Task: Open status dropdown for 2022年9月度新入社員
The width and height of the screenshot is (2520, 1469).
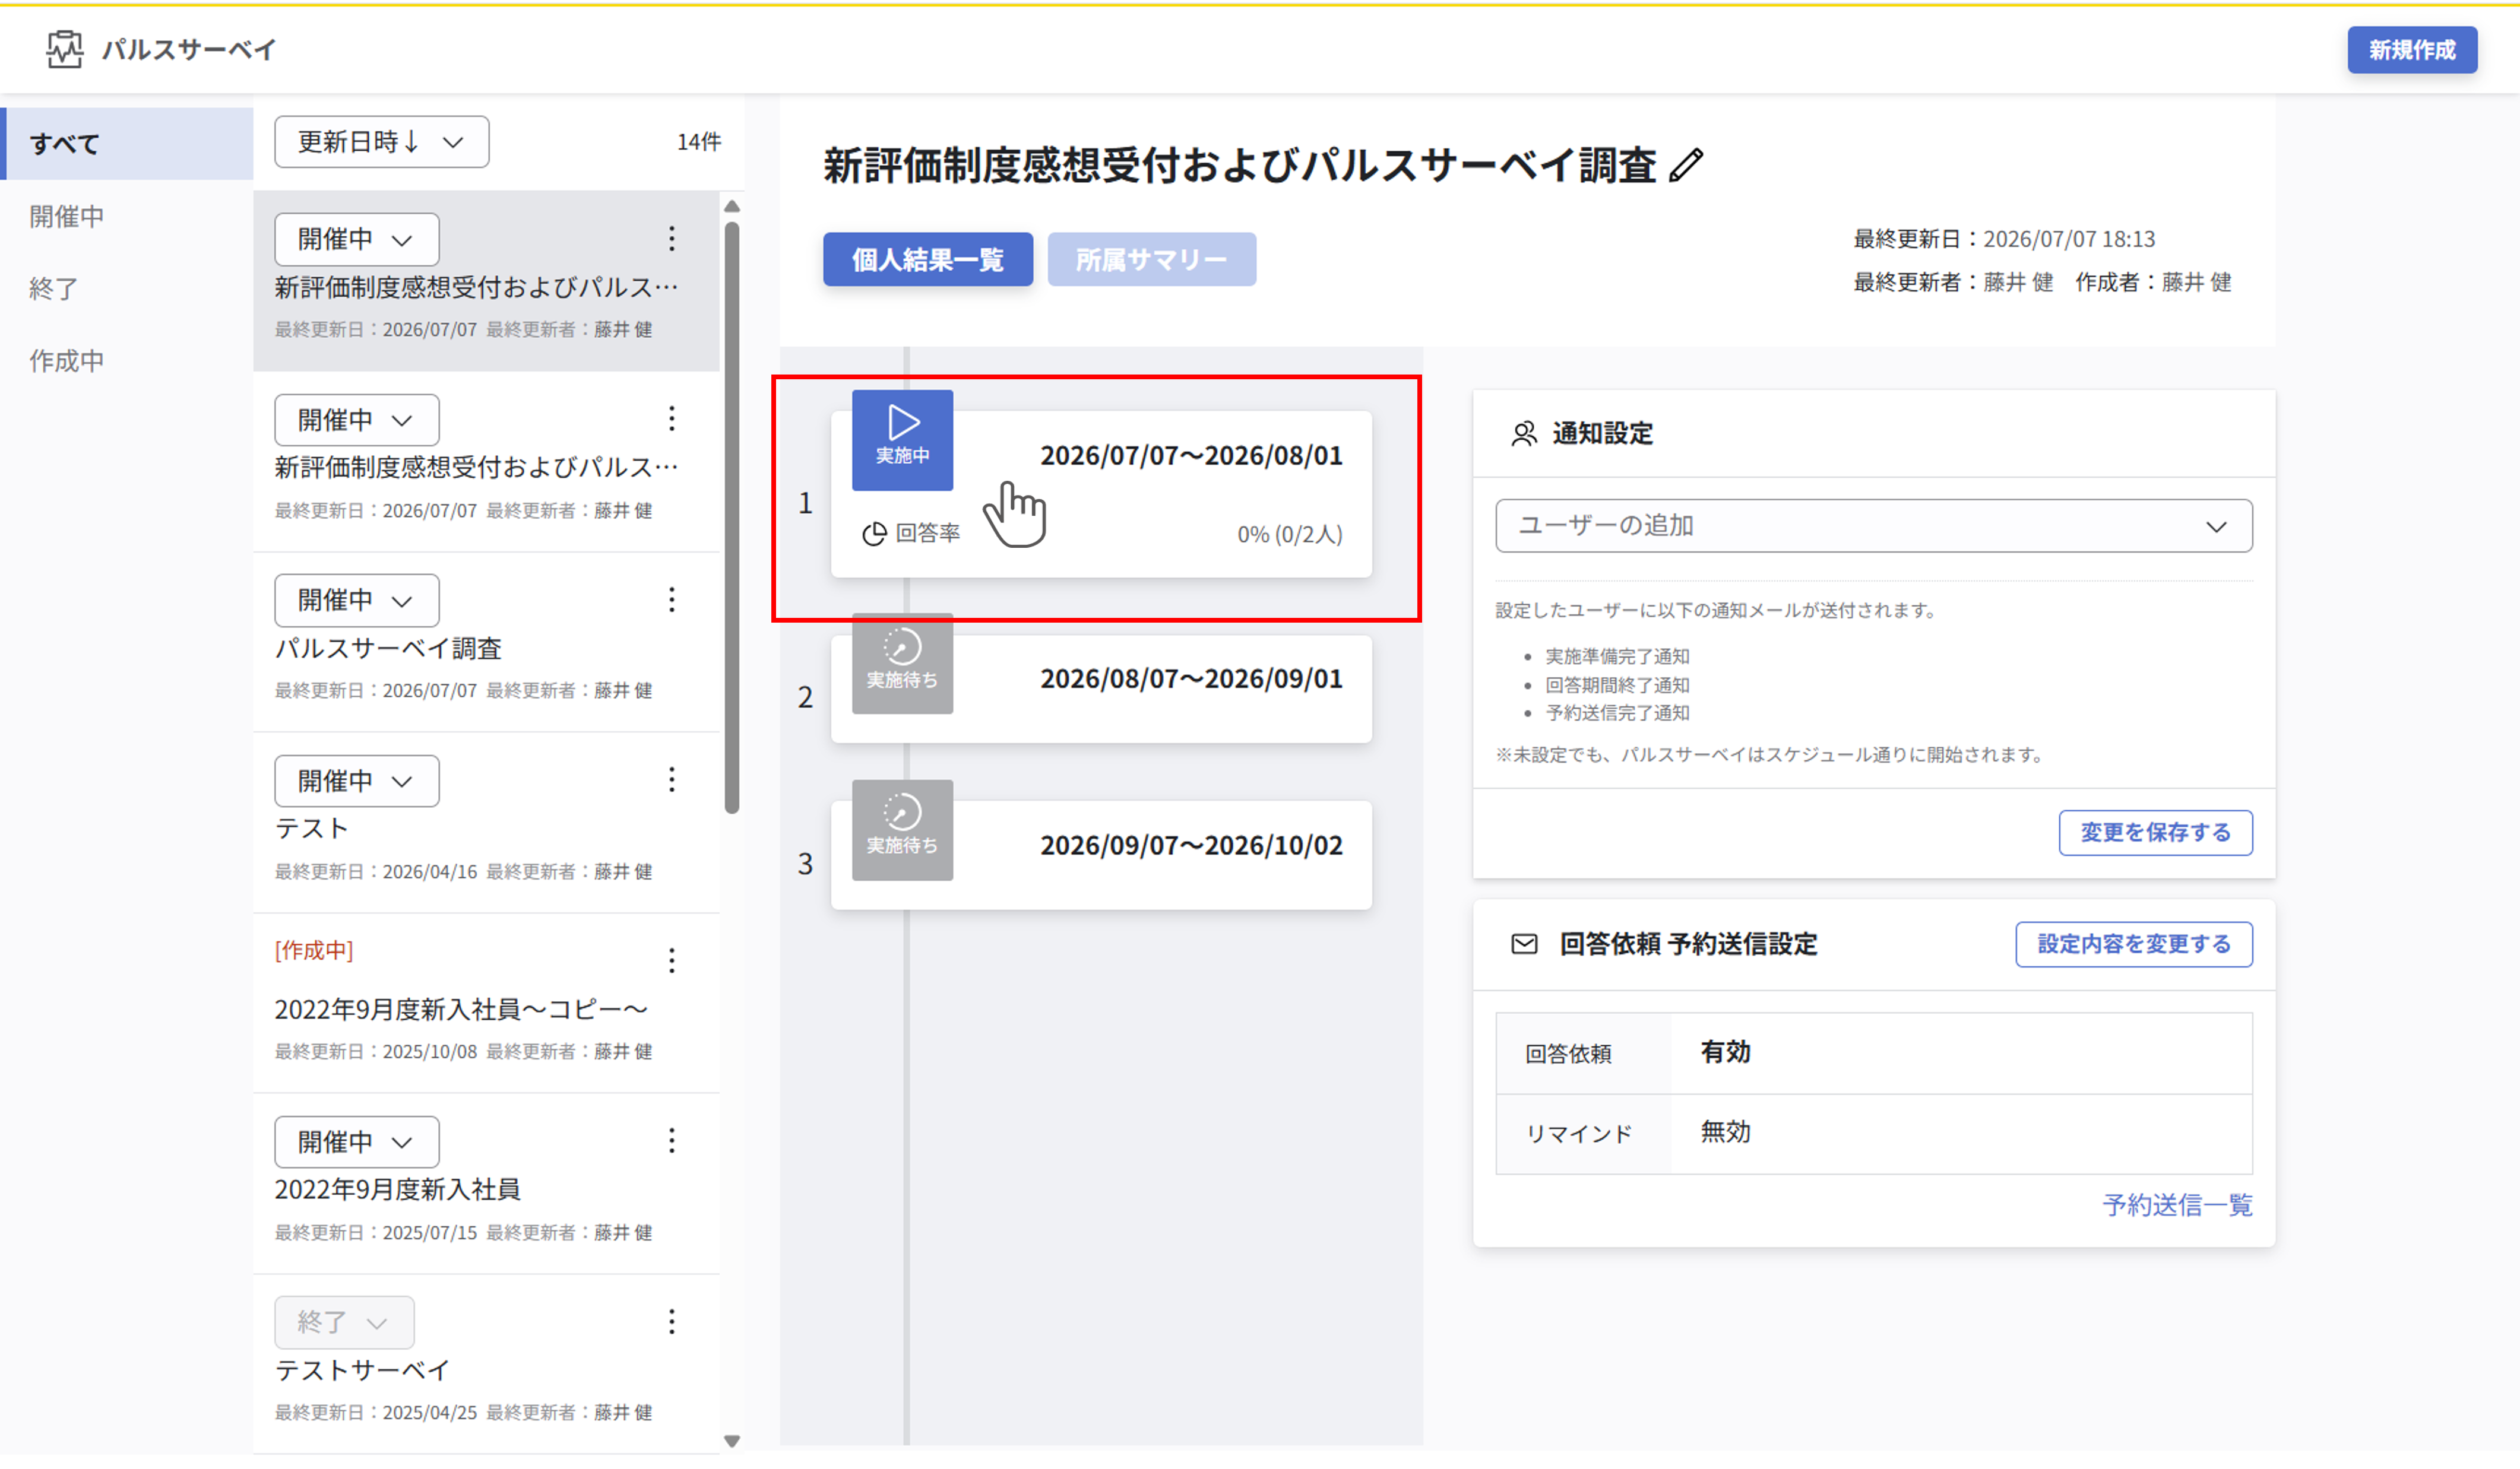Action: pos(357,1141)
